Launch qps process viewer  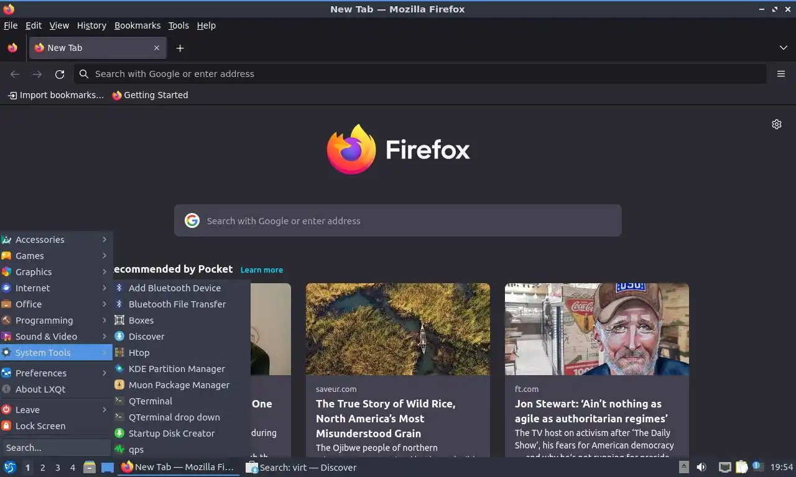(181, 450)
